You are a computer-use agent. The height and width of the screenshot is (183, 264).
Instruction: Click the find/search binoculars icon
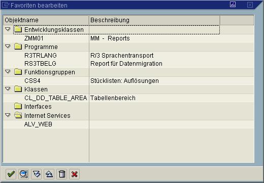(24, 174)
